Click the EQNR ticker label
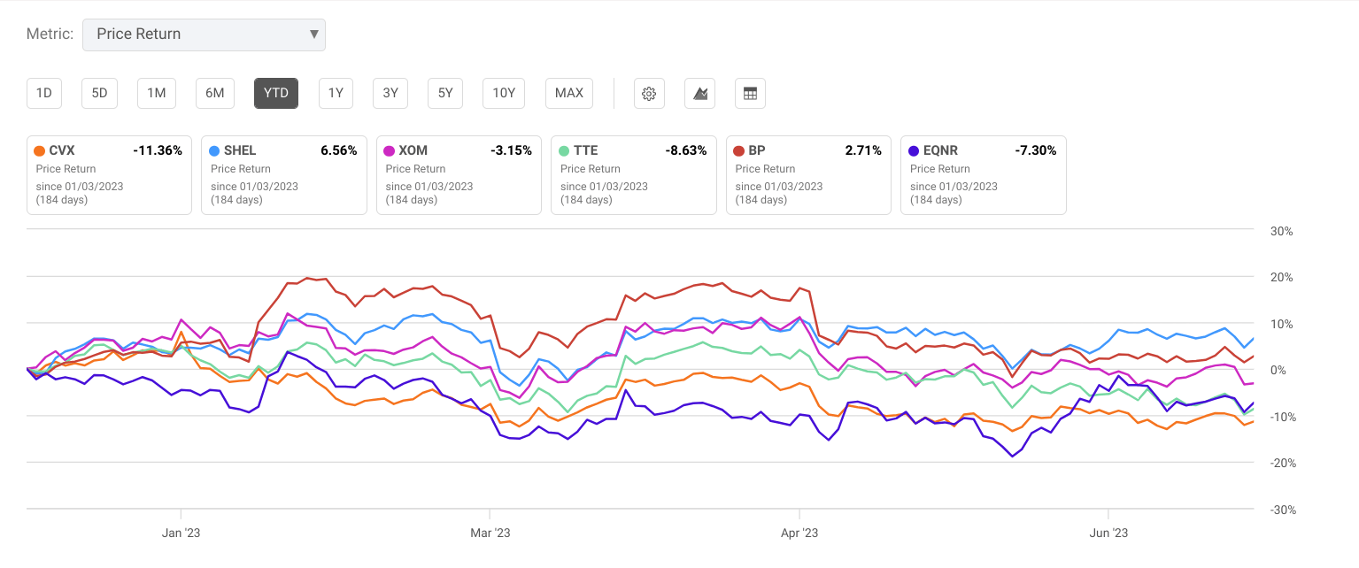The width and height of the screenshot is (1359, 568). click(940, 150)
